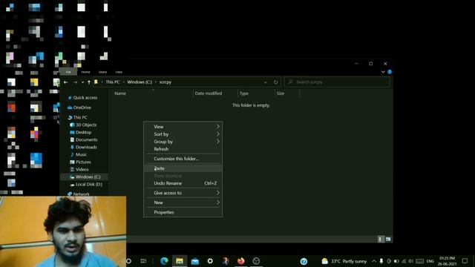
Task: Go up one folder level arrow
Action: tap(89, 82)
